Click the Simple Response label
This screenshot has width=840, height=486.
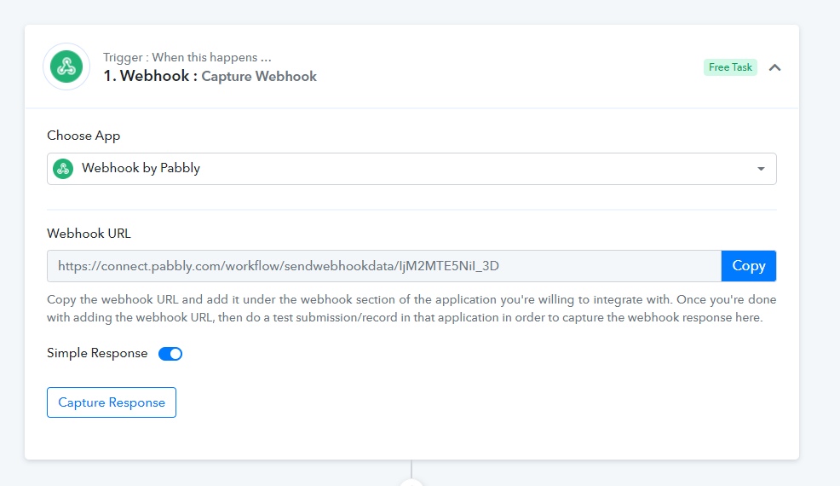pyautogui.click(x=97, y=353)
